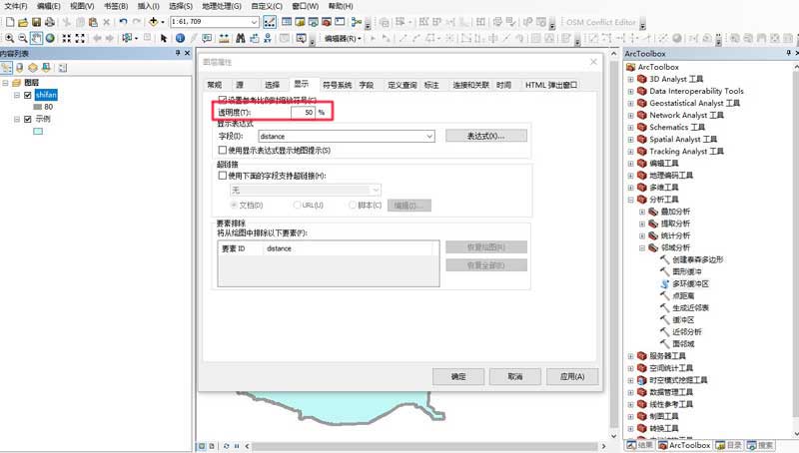This screenshot has height=453, width=799.
Task: Toggle the scale symbols checkbox above transparency
Action: click(x=222, y=99)
